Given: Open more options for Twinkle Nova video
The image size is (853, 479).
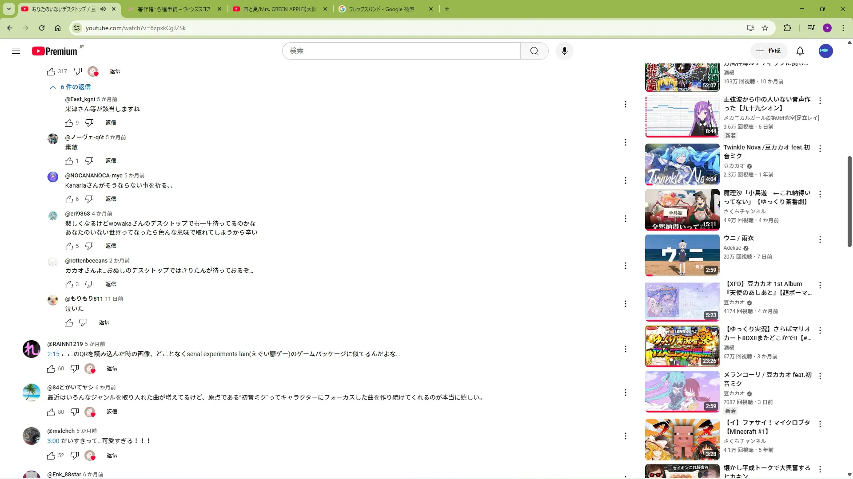Looking at the screenshot, I should 820,149.
